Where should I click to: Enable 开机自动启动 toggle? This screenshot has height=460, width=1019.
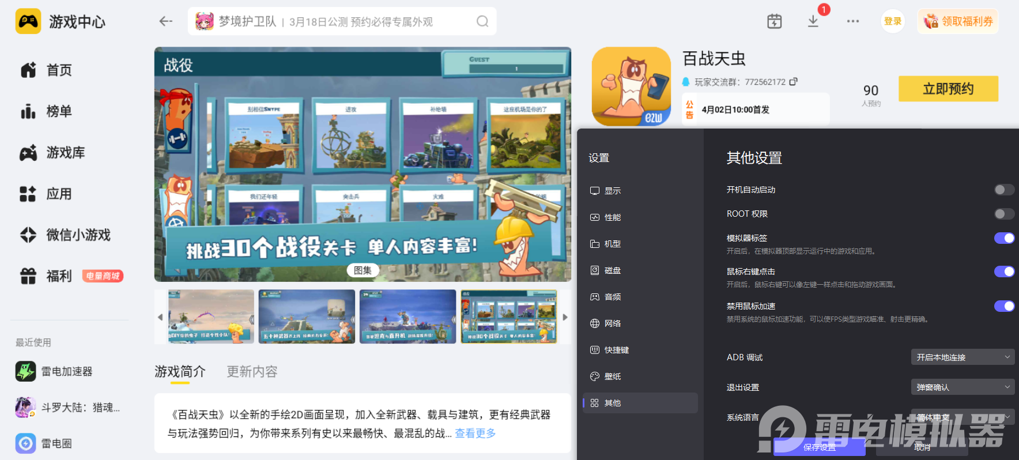1004,190
